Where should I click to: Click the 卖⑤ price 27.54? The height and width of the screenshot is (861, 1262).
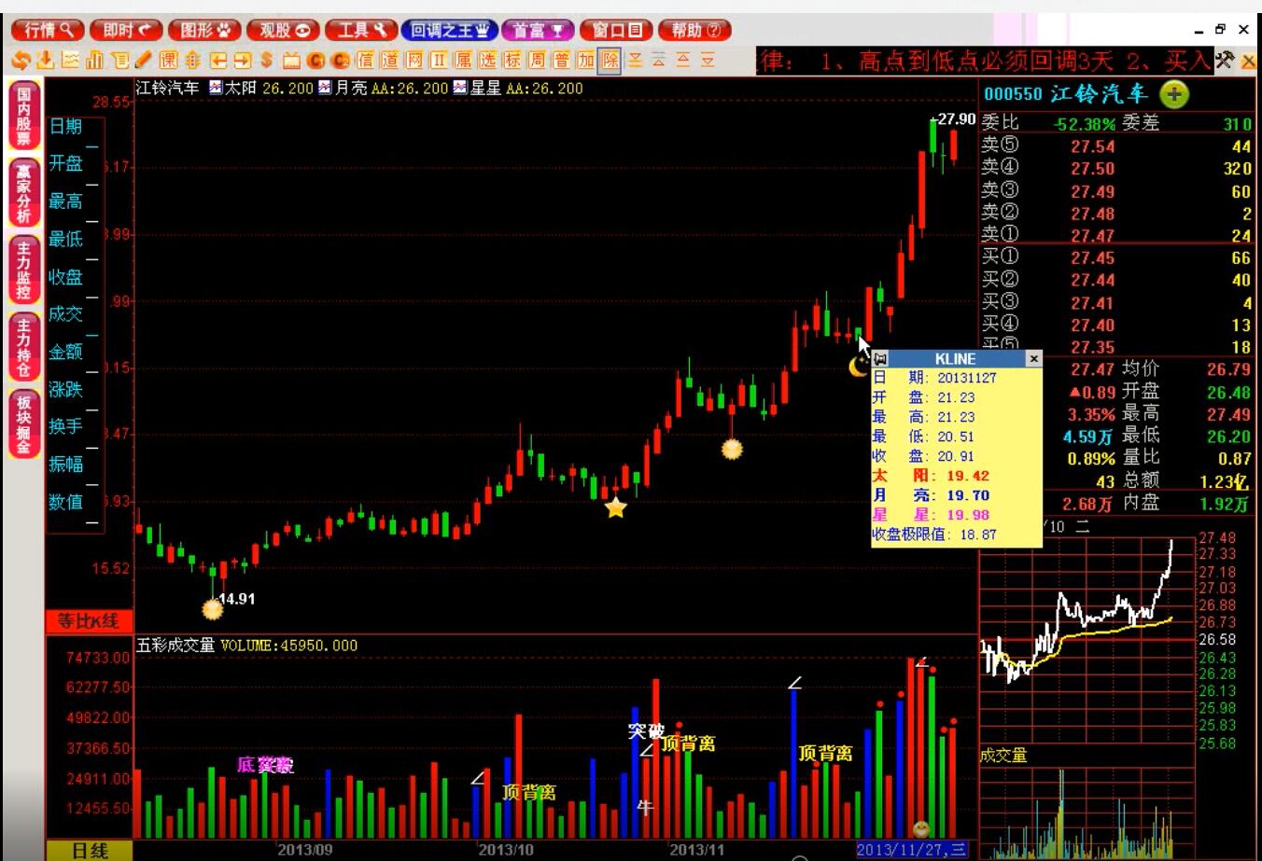click(x=1092, y=146)
